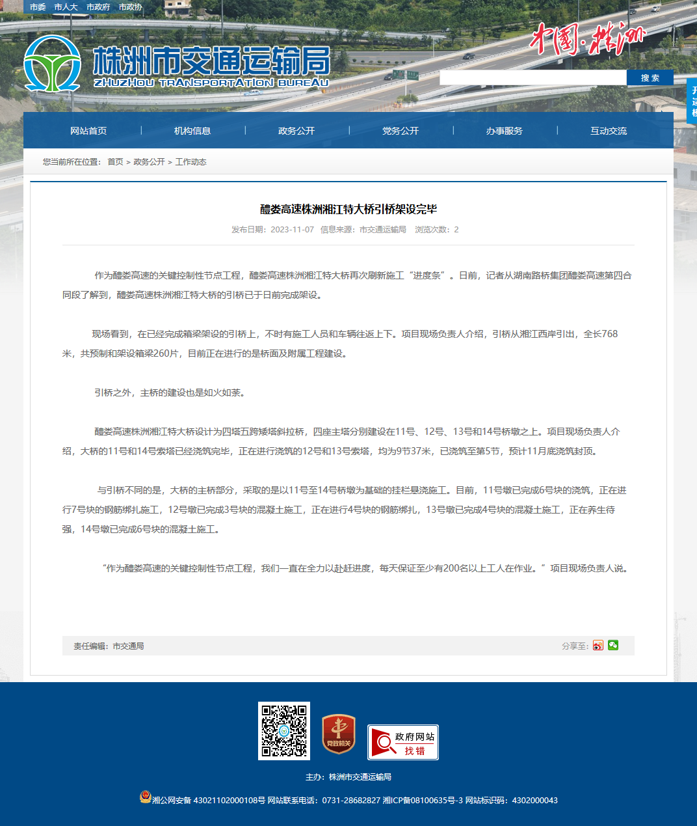Focus the site search input field
The height and width of the screenshot is (826, 697).
[533, 77]
